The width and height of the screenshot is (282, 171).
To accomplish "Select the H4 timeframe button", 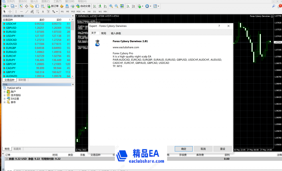I will coord(89,12).
